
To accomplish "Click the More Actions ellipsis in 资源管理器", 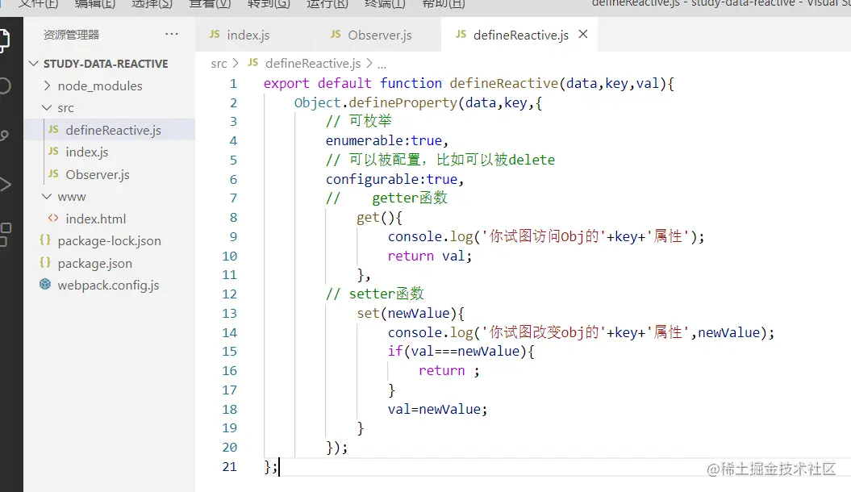I will click(171, 34).
